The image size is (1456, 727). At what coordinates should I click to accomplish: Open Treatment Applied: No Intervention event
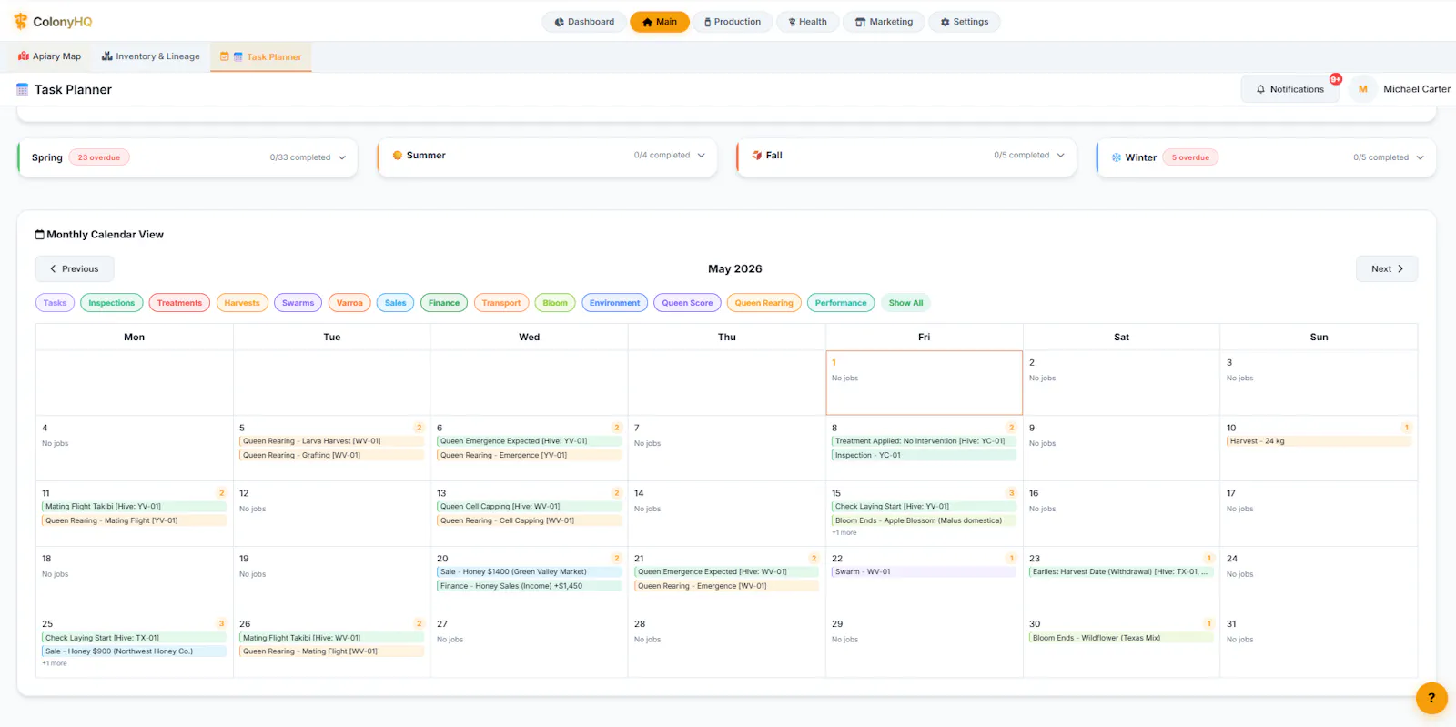(924, 441)
